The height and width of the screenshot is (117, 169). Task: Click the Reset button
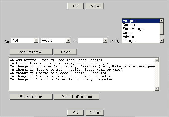click(65, 52)
